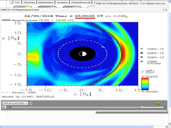Click the current density color bar
This screenshot has width=171, height=128.
145,84
